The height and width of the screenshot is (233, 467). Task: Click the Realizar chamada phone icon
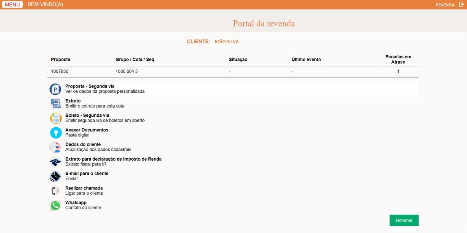(55, 191)
